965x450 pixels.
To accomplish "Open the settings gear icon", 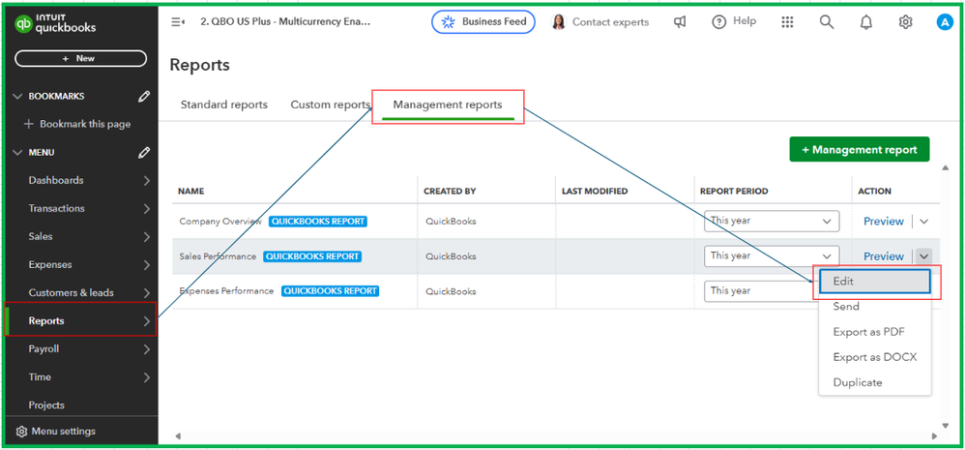I will pyautogui.click(x=905, y=22).
